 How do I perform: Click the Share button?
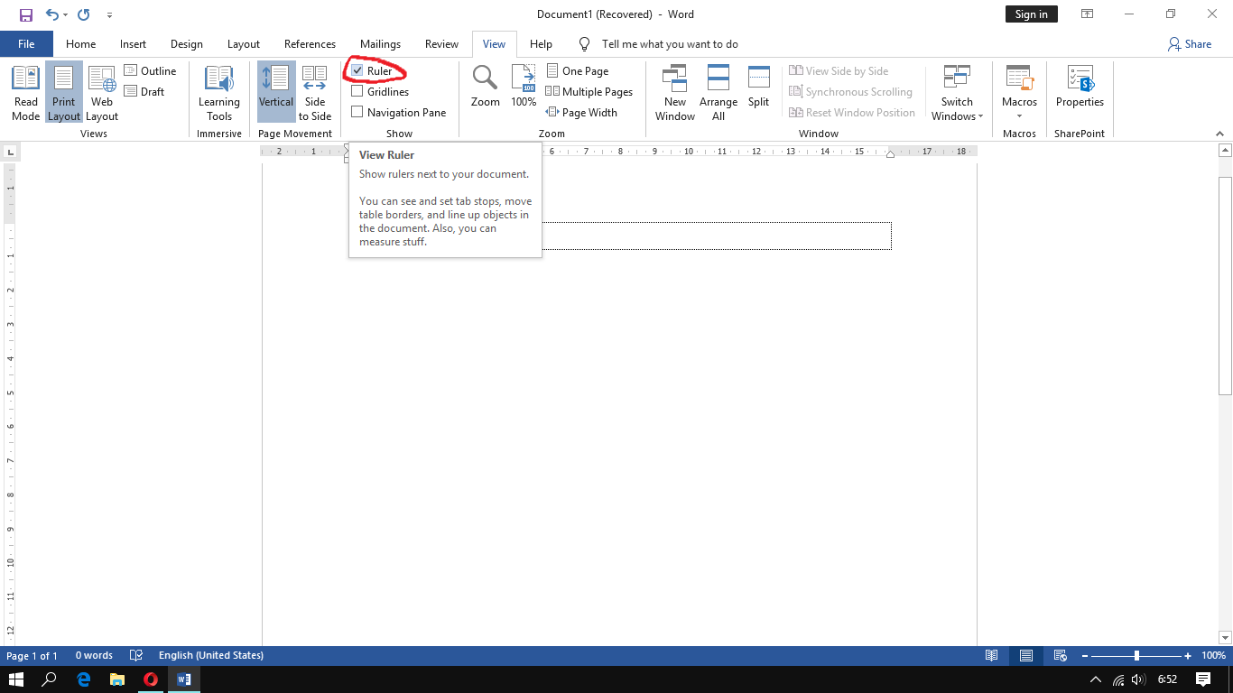point(1189,44)
